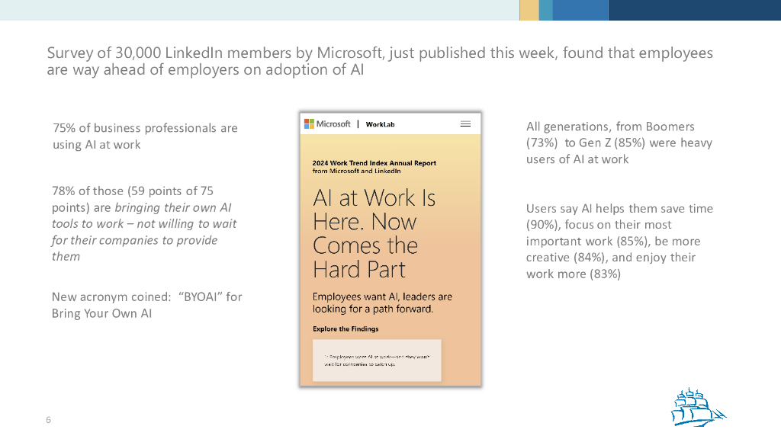Click the slide number 6
This screenshot has width=781, height=439.
49,420
